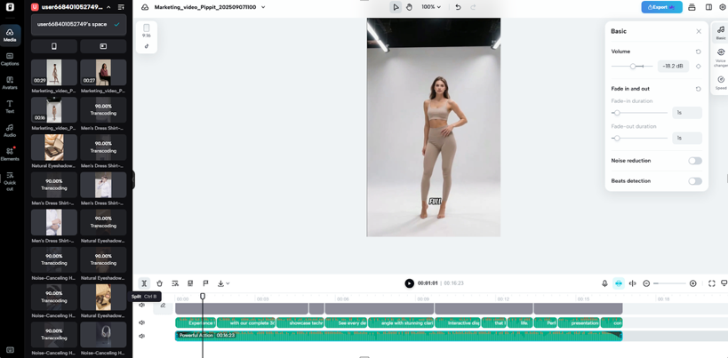Start microphone voice recording
The height and width of the screenshot is (358, 728).
click(x=604, y=283)
